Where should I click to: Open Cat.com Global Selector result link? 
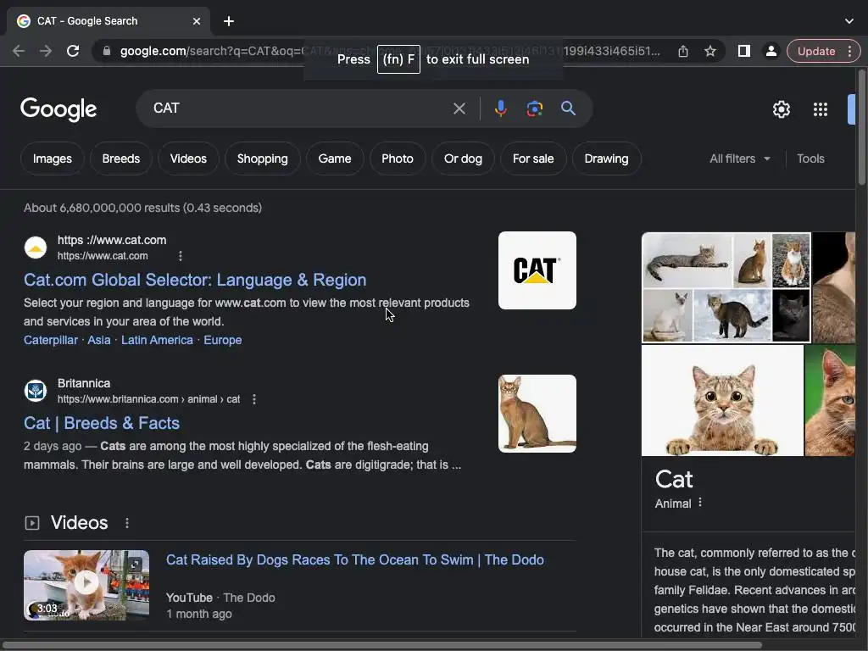point(195,280)
